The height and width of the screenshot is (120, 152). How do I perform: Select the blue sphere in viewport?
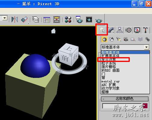(x=35, y=66)
